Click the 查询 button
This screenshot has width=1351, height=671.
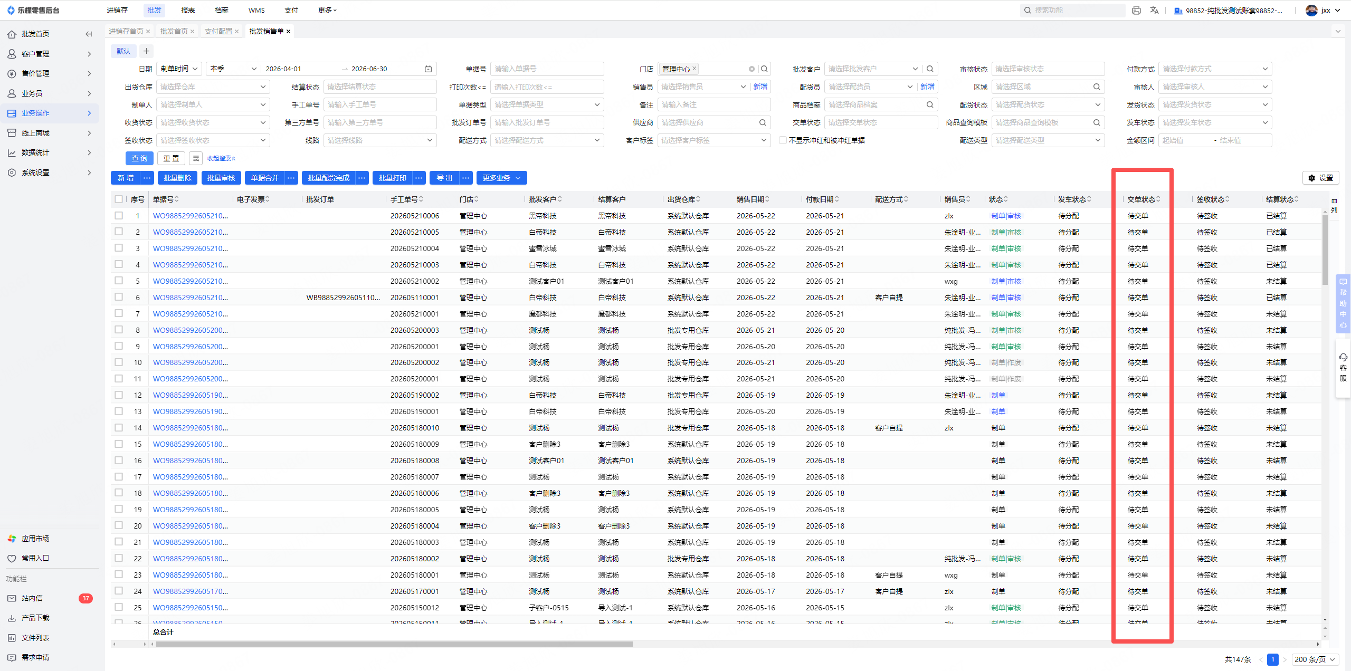click(139, 158)
